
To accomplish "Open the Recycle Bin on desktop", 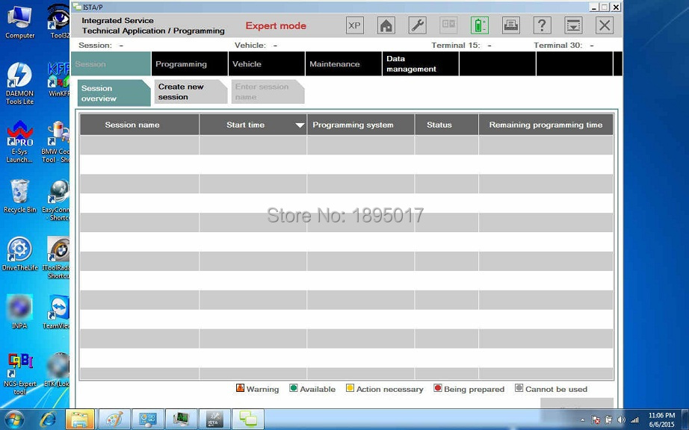I will click(19, 196).
